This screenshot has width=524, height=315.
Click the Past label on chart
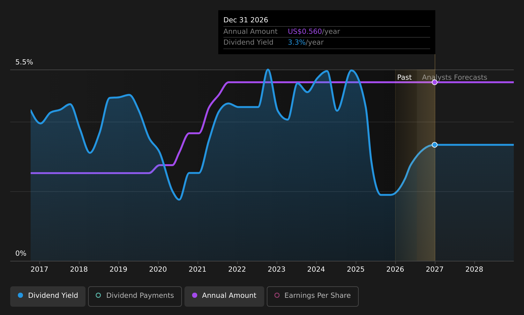[404, 77]
